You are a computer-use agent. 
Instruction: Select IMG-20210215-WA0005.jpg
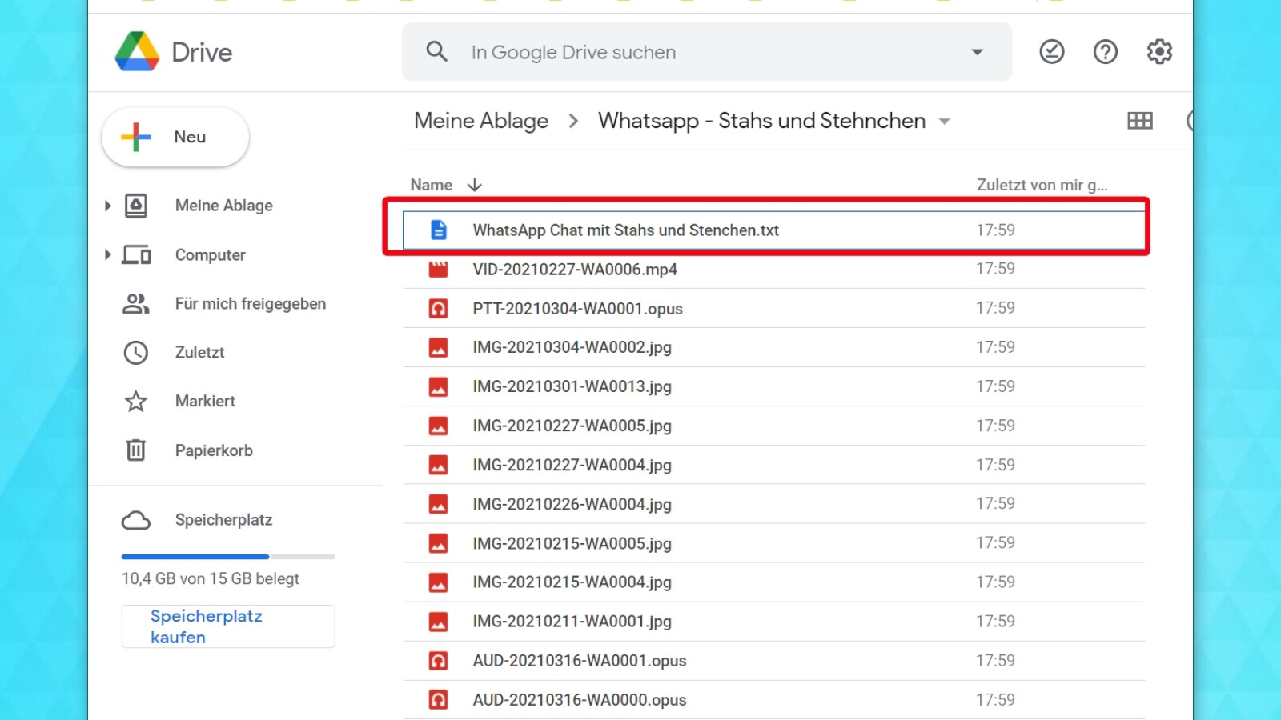pos(773,544)
